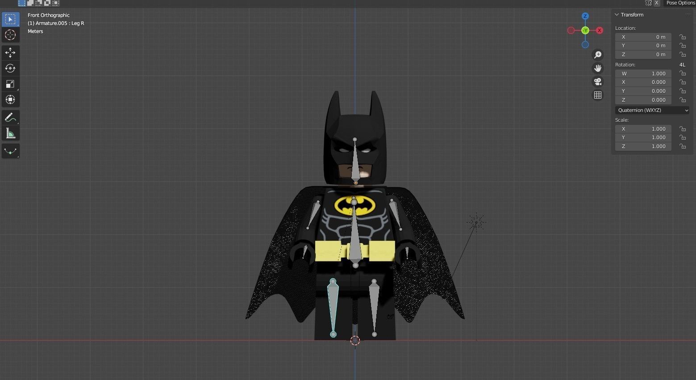This screenshot has height=380, width=696.
Task: Click the red X axis gizmo ball
Action: click(600, 30)
